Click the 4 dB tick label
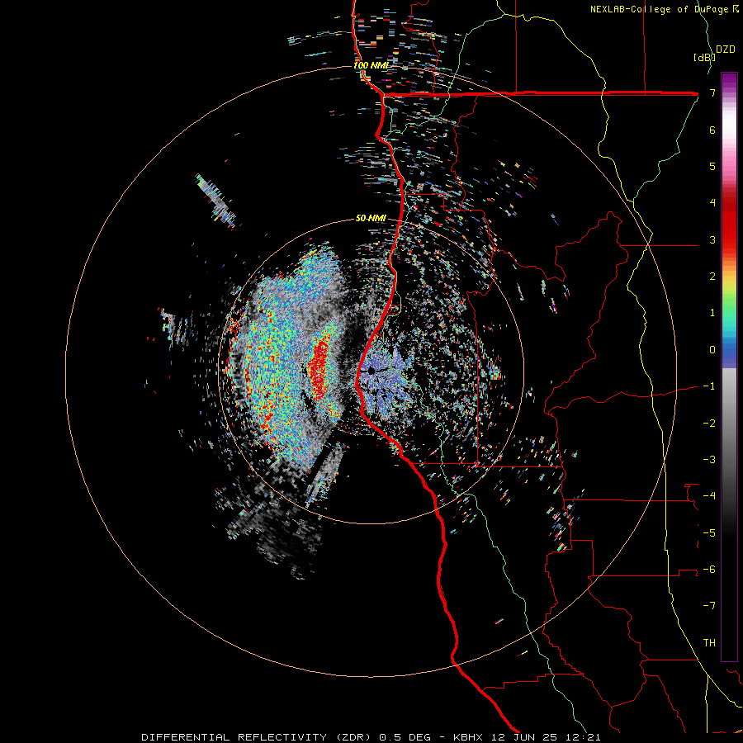The height and width of the screenshot is (743, 743). click(712, 203)
